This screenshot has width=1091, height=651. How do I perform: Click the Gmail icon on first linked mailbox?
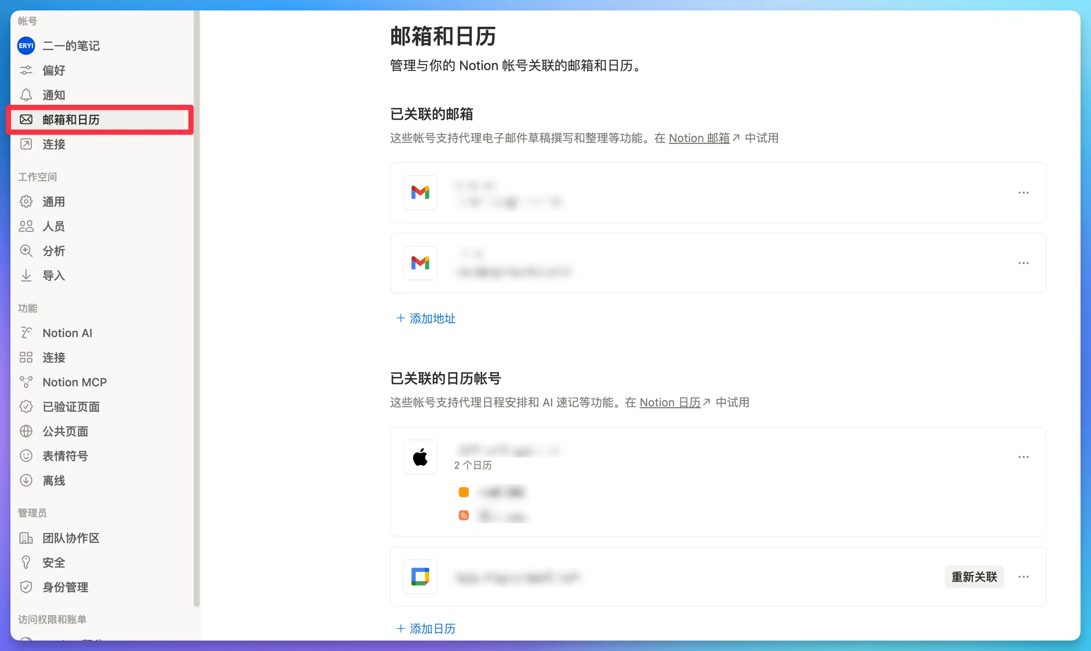(x=420, y=193)
